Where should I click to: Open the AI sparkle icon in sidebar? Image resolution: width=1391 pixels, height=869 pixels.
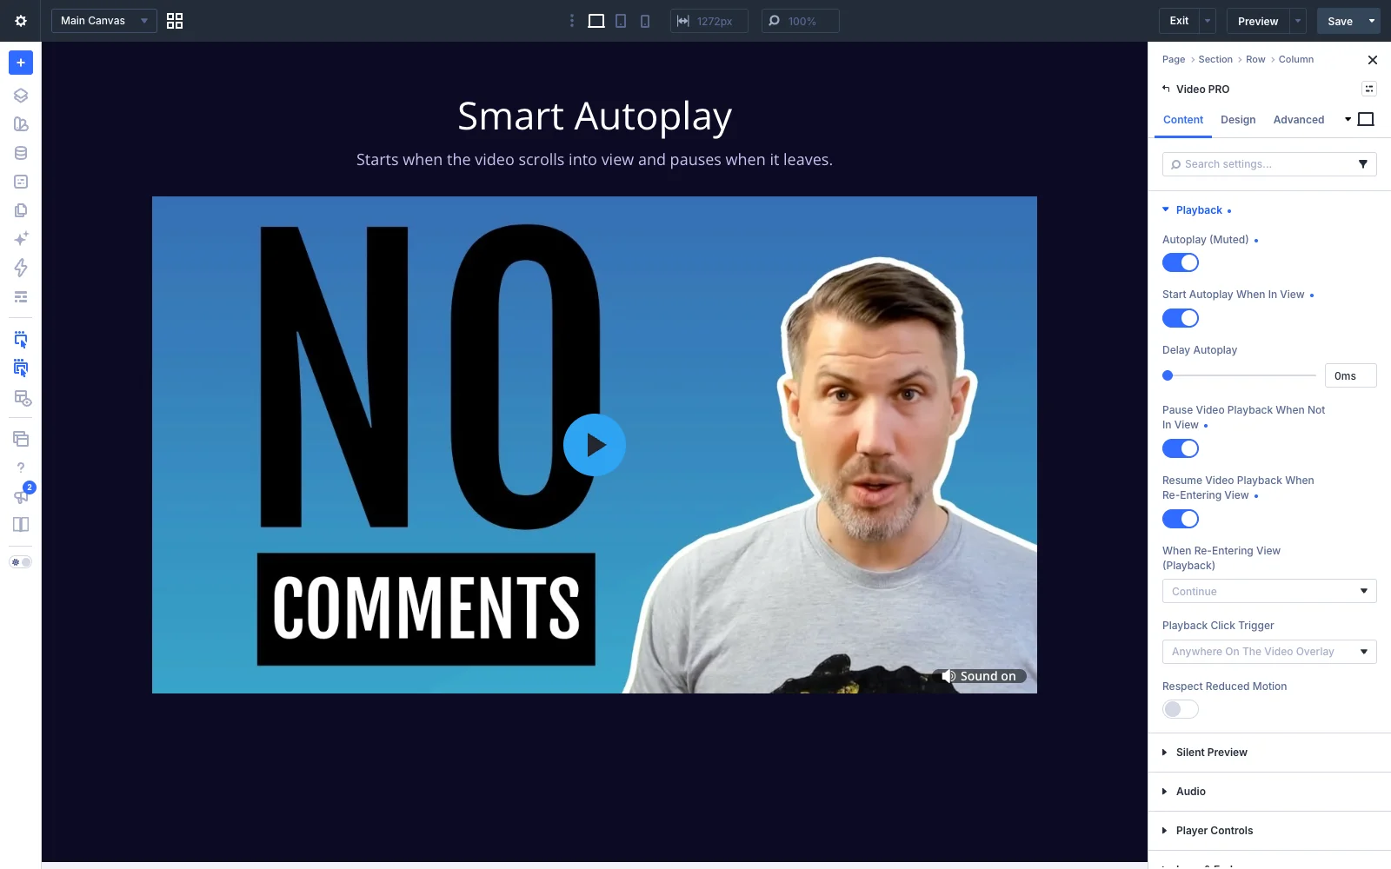click(21, 239)
